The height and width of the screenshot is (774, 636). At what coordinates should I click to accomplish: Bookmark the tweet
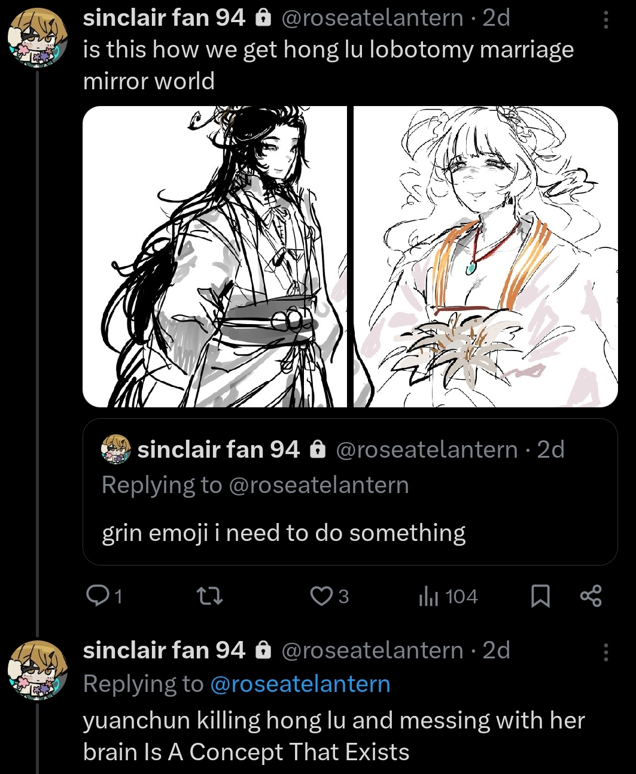point(540,596)
